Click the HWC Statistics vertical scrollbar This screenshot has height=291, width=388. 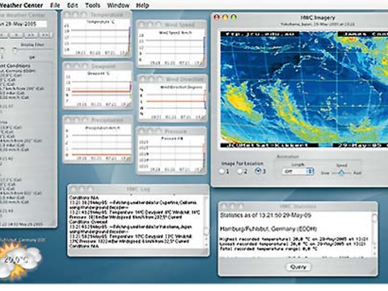pyautogui.click(x=374, y=237)
